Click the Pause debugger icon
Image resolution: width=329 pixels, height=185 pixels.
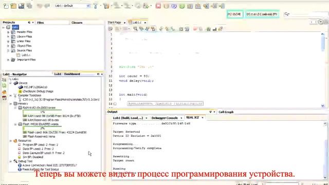pyautogui.click(x=166, y=6)
